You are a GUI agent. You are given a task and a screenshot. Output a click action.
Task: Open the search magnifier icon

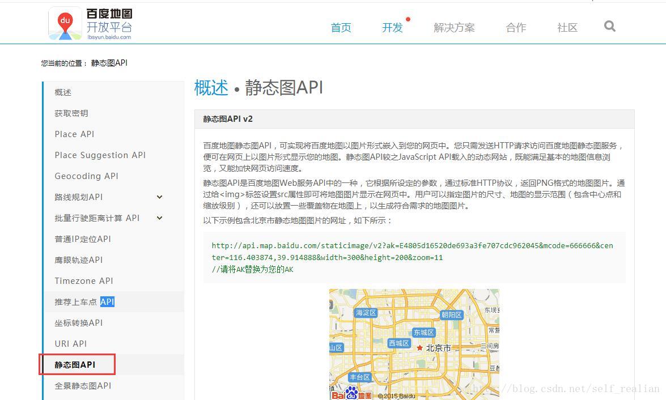click(609, 26)
